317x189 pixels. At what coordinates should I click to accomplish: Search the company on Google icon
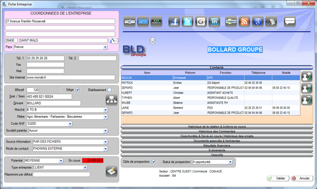(258, 21)
